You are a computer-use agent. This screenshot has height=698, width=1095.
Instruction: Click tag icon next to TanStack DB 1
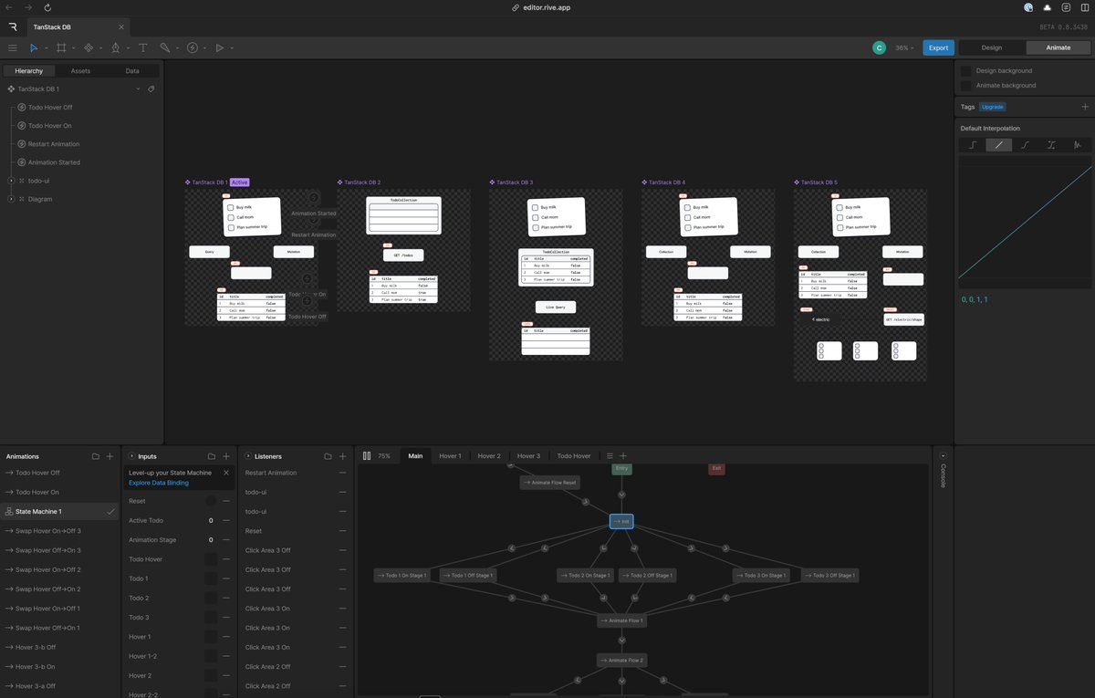pyautogui.click(x=151, y=89)
